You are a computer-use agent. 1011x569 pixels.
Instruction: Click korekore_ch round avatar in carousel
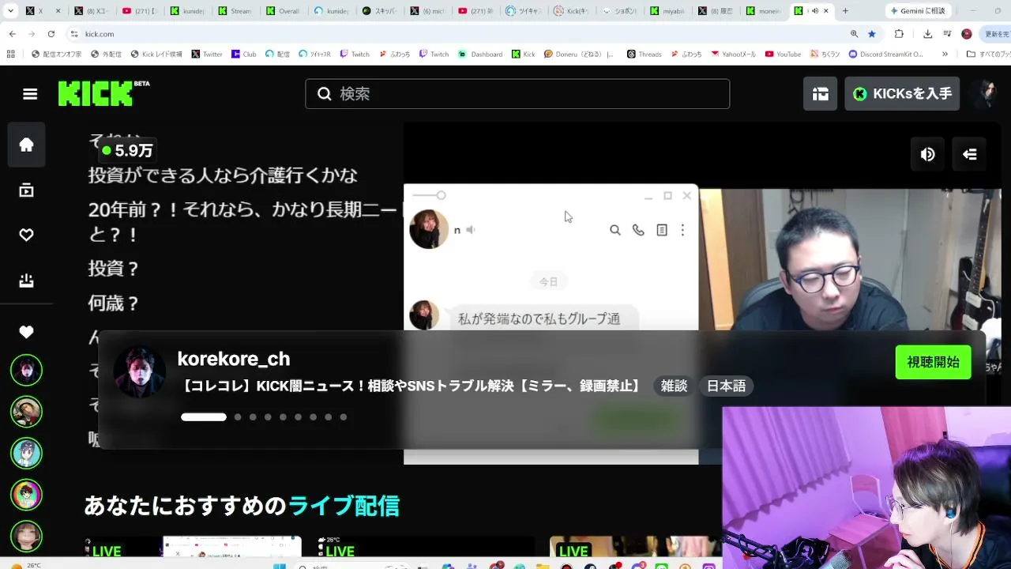point(140,371)
